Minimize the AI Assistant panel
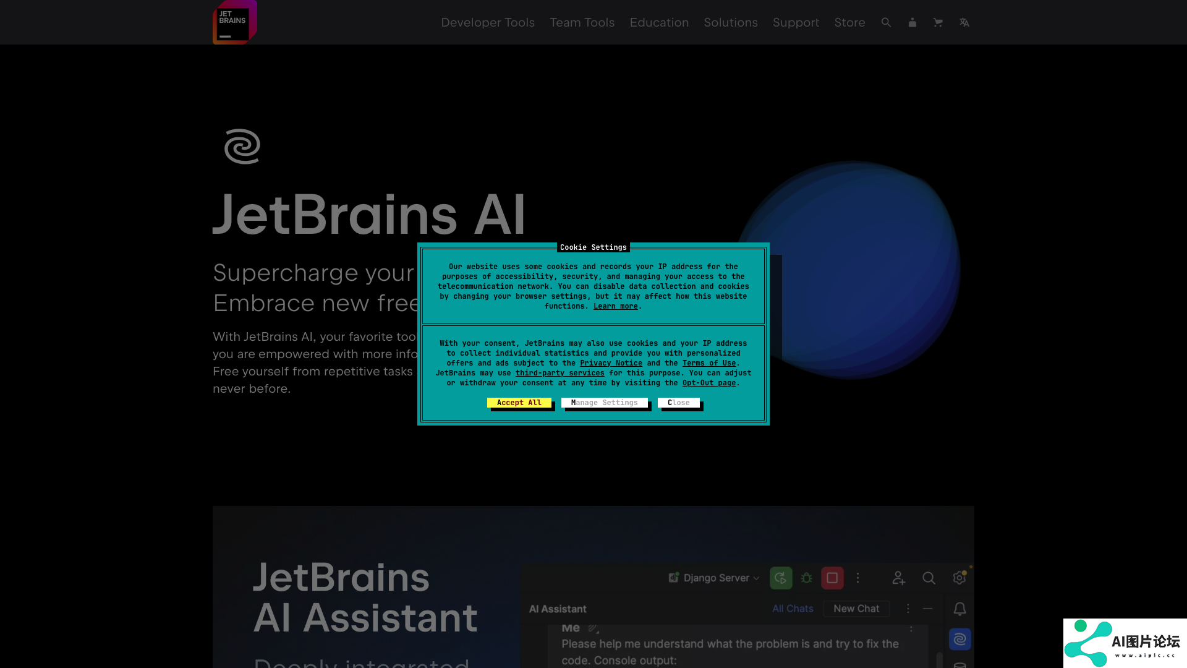This screenshot has width=1187, height=668. pos(927,609)
